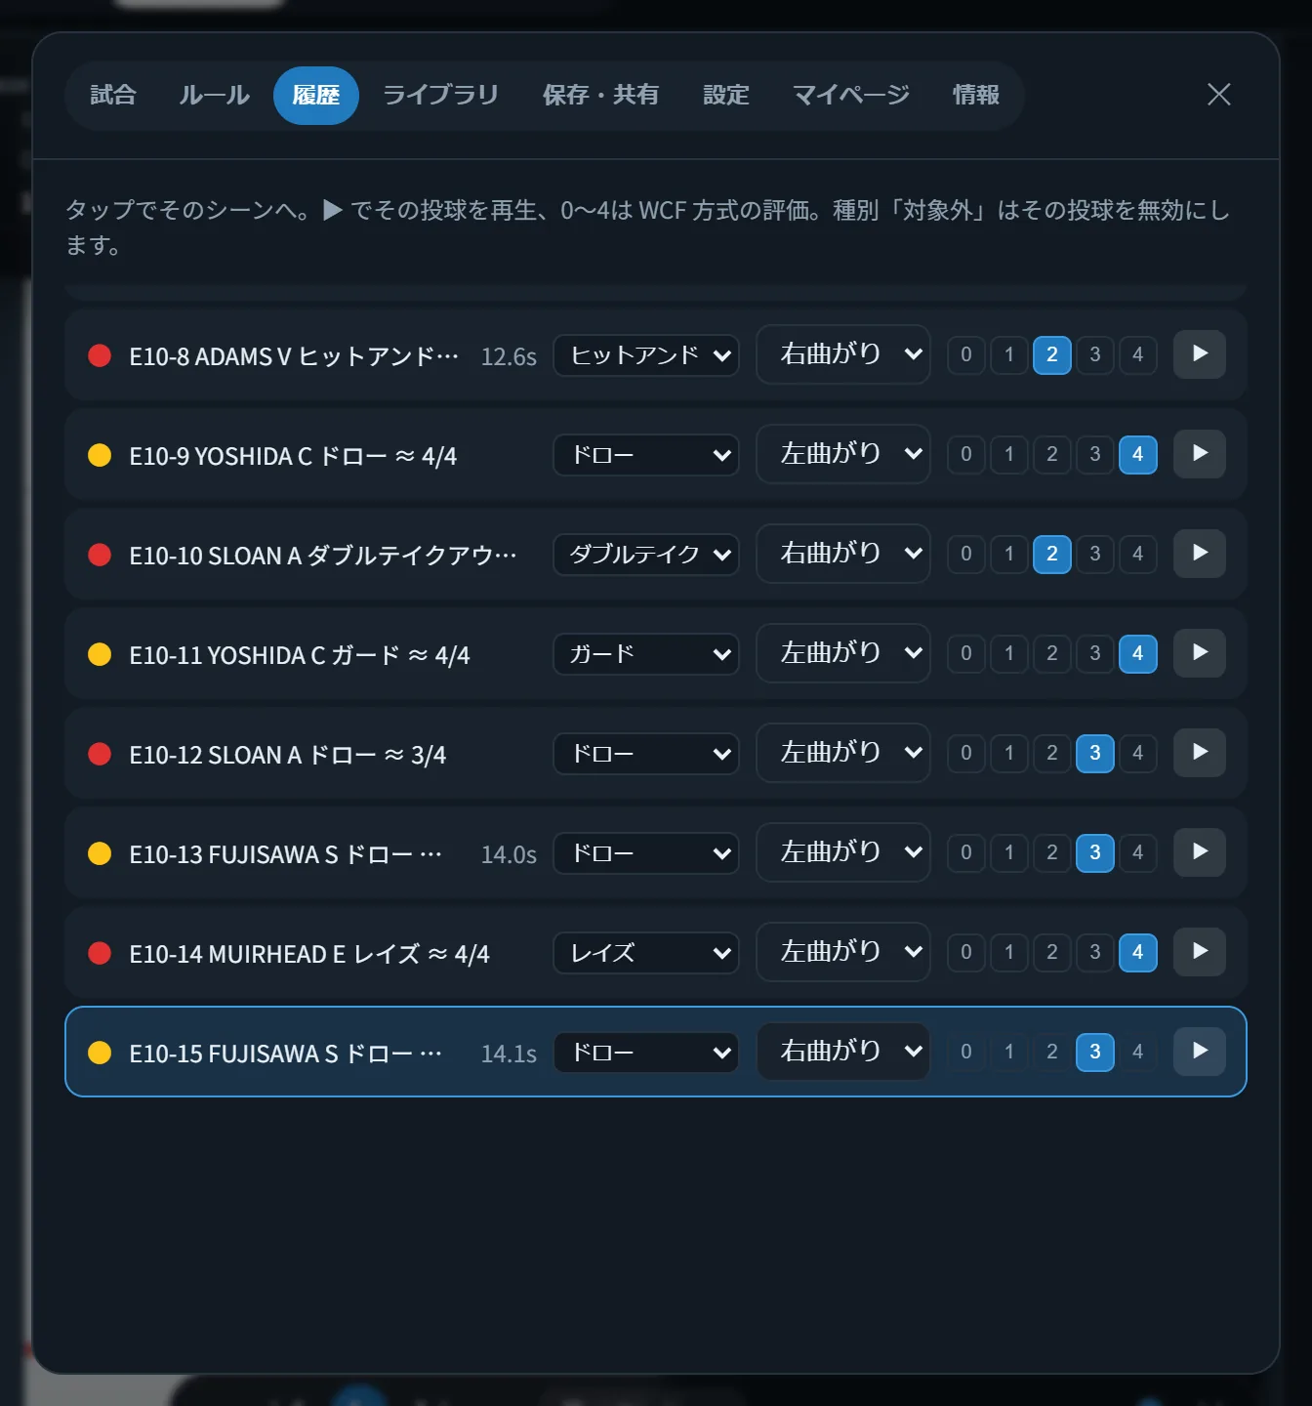Screen dimensions: 1312x1406
Task: Open レイズ shot type dropdown for E10-14
Action: 646,953
